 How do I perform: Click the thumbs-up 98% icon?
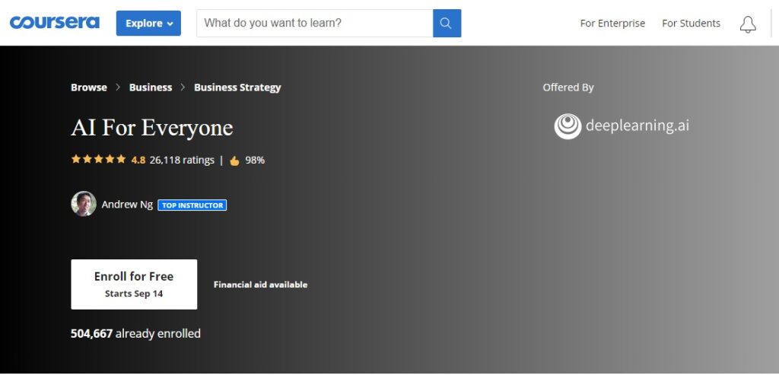[234, 160]
